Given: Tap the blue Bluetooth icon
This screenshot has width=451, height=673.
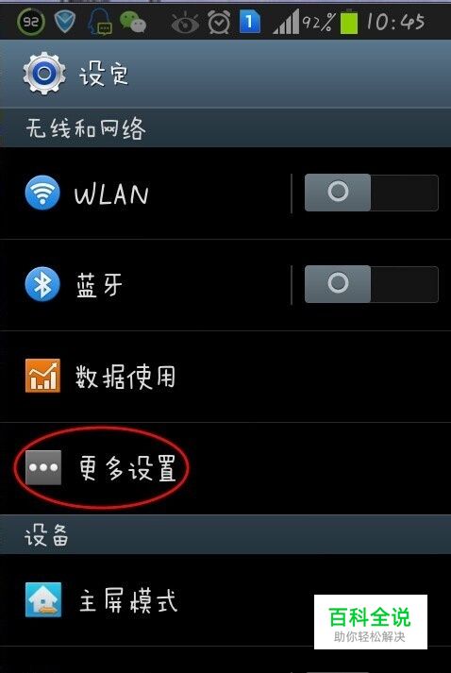Looking at the screenshot, I should (42, 284).
